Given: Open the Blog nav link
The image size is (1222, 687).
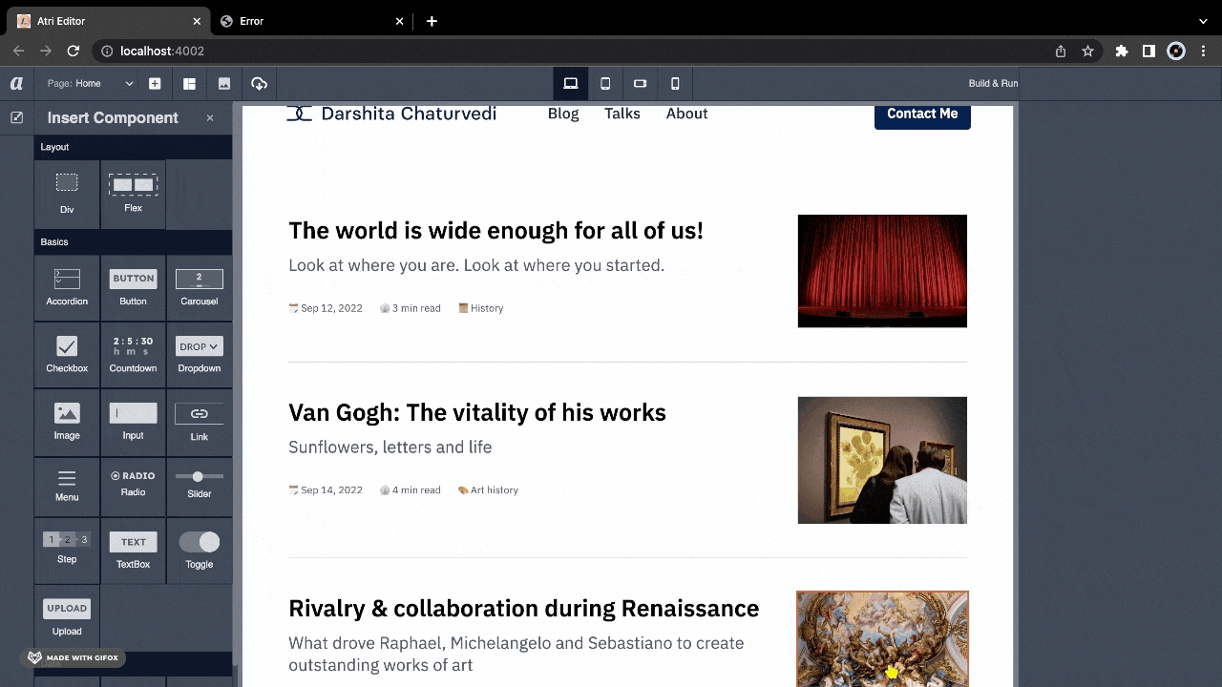Looking at the screenshot, I should [x=563, y=114].
